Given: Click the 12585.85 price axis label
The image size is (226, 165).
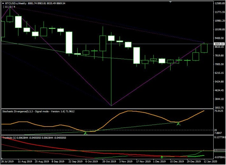Looking at the screenshot, I should pyautogui.click(x=220, y=3).
